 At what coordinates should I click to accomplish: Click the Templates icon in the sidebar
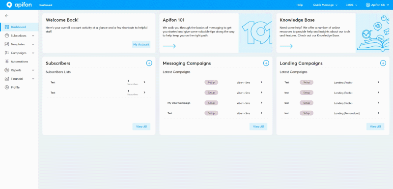coord(7,44)
